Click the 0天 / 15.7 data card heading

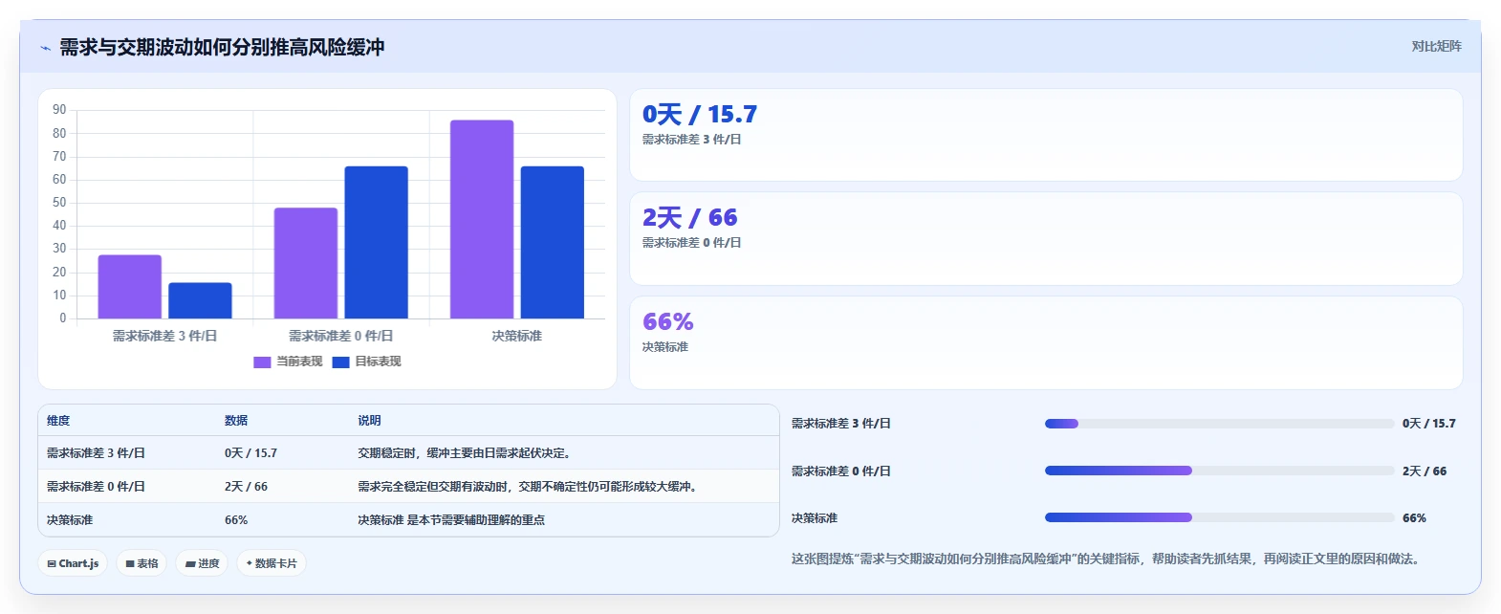click(x=700, y=114)
